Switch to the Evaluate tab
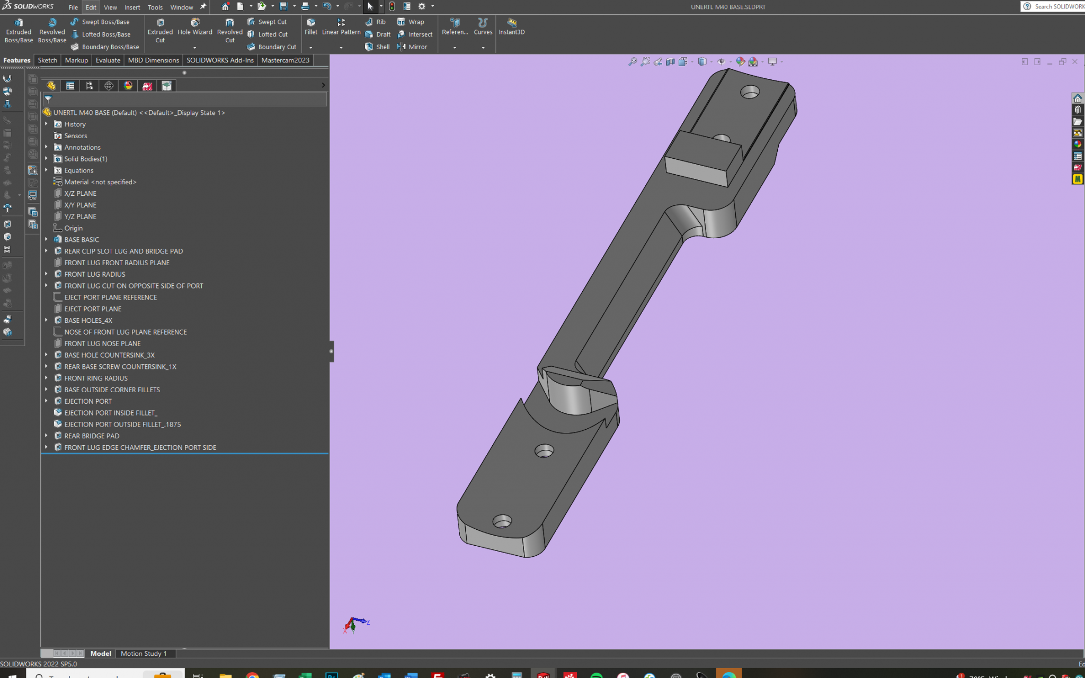 (108, 60)
